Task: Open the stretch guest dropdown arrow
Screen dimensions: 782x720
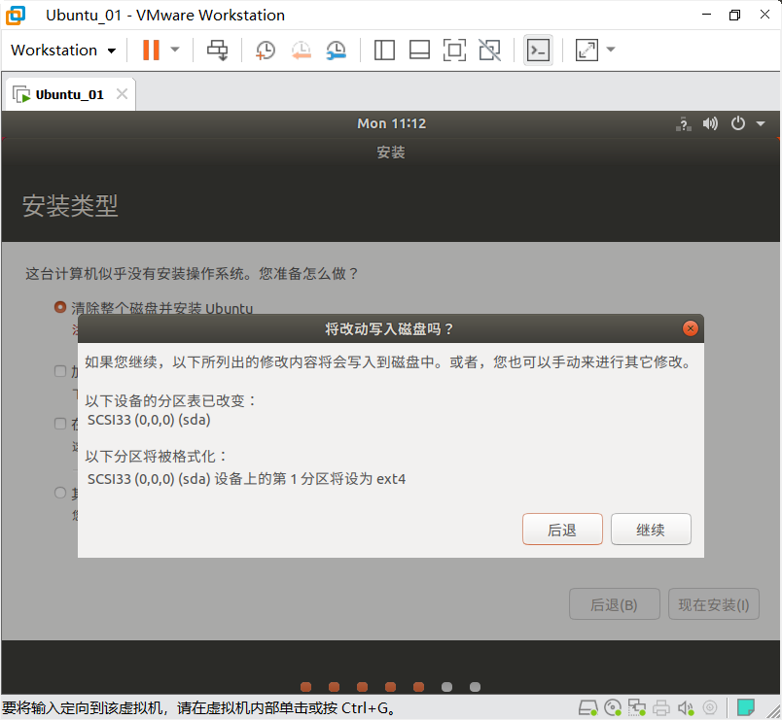Action: 611,50
